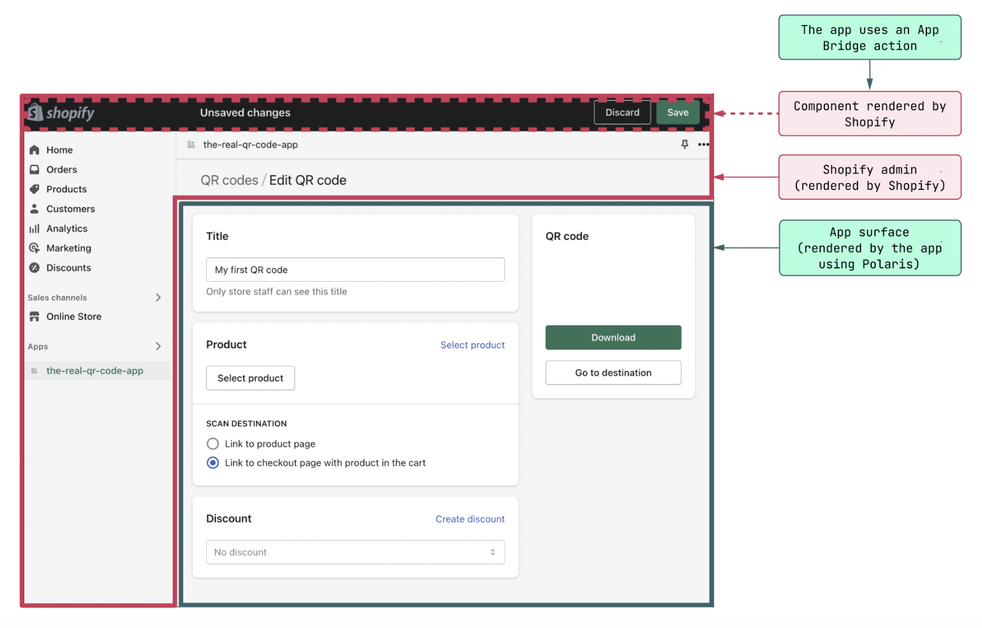The width and height of the screenshot is (982, 628).
Task: Expand the Apps section chevron
Action: pos(158,346)
